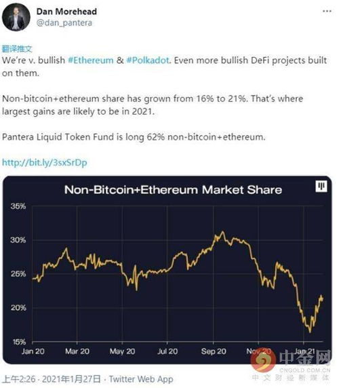Open Dan Morehead's profile picture
The width and height of the screenshot is (339, 388).
pos(16,17)
